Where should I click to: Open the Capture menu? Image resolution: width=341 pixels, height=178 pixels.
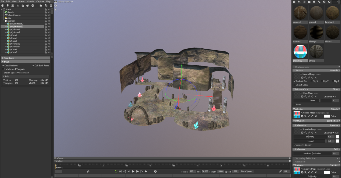(40, 1)
